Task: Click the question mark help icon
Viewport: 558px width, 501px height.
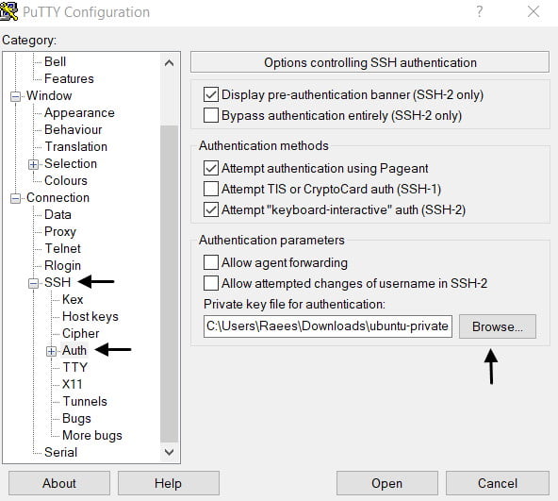Action: pyautogui.click(x=480, y=11)
